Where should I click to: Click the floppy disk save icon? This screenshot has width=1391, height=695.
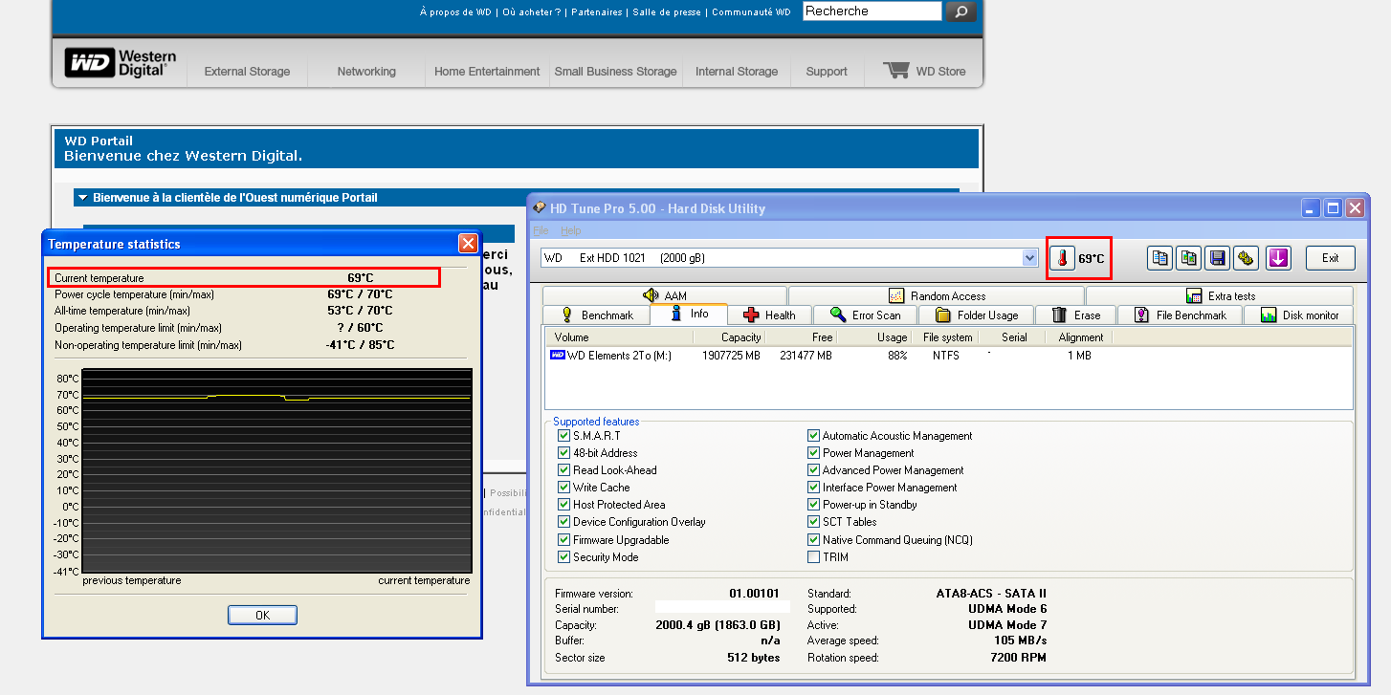pos(1217,258)
